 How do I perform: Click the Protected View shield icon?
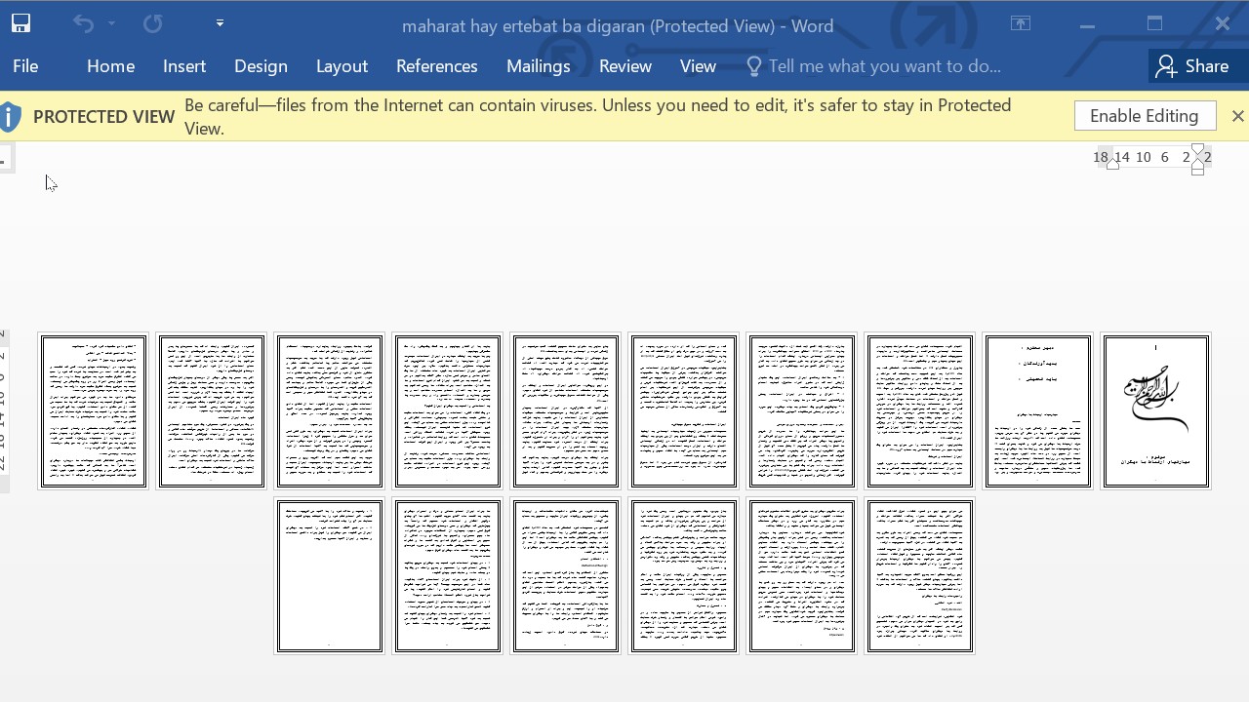coord(11,117)
